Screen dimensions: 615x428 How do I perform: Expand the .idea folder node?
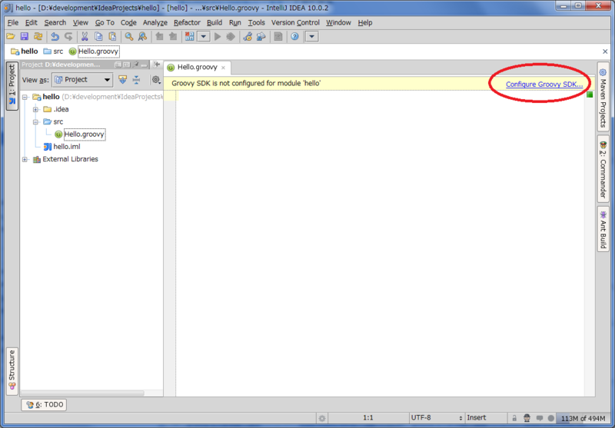coord(35,109)
